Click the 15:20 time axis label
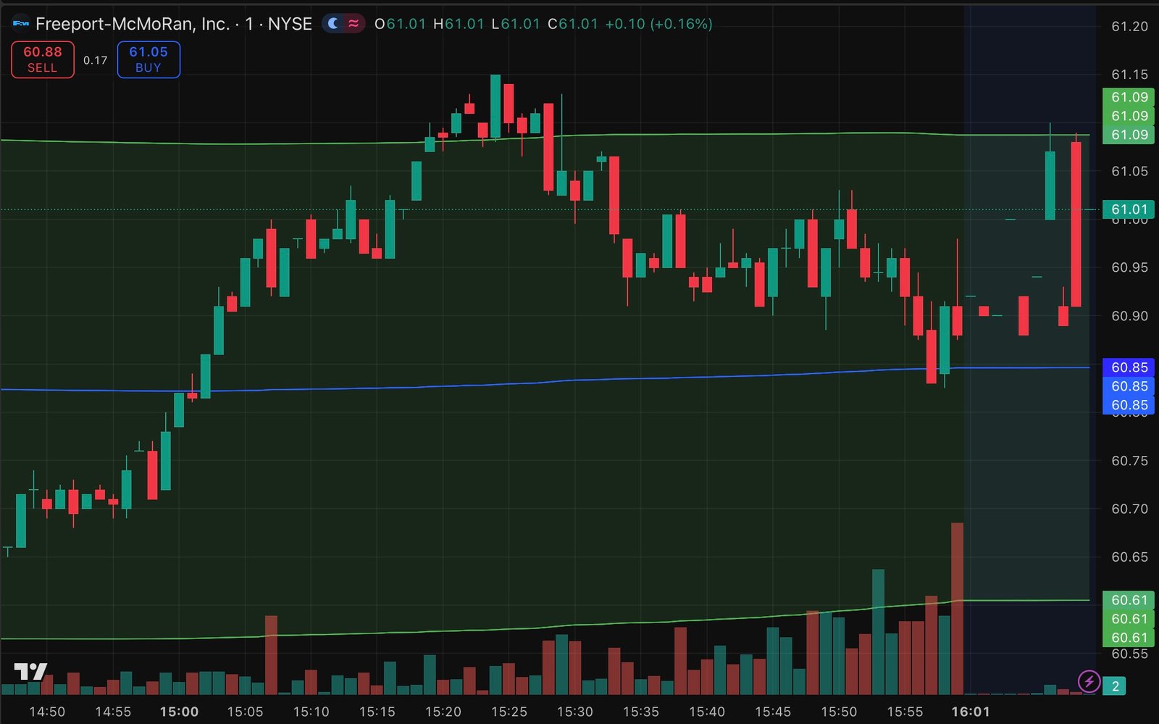The image size is (1159, 724). click(x=443, y=712)
